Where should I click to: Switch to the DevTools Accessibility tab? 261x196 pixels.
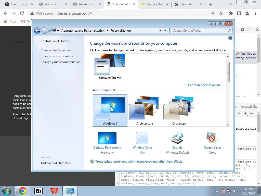click(x=249, y=107)
